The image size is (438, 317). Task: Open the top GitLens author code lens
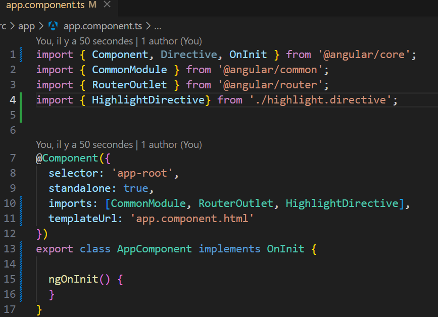click(x=119, y=41)
